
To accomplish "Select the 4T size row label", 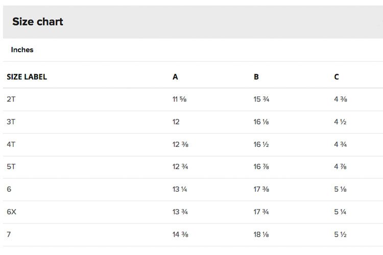I will 11,144.
